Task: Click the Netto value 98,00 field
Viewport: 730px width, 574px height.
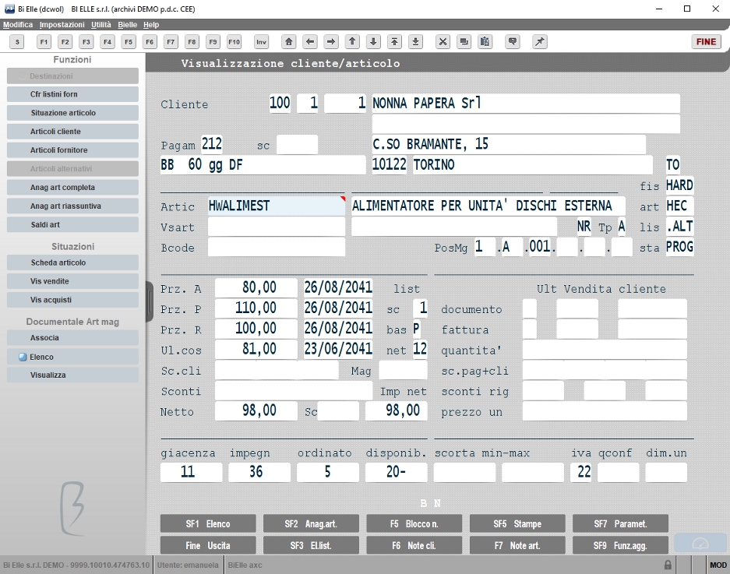Action: click(256, 410)
